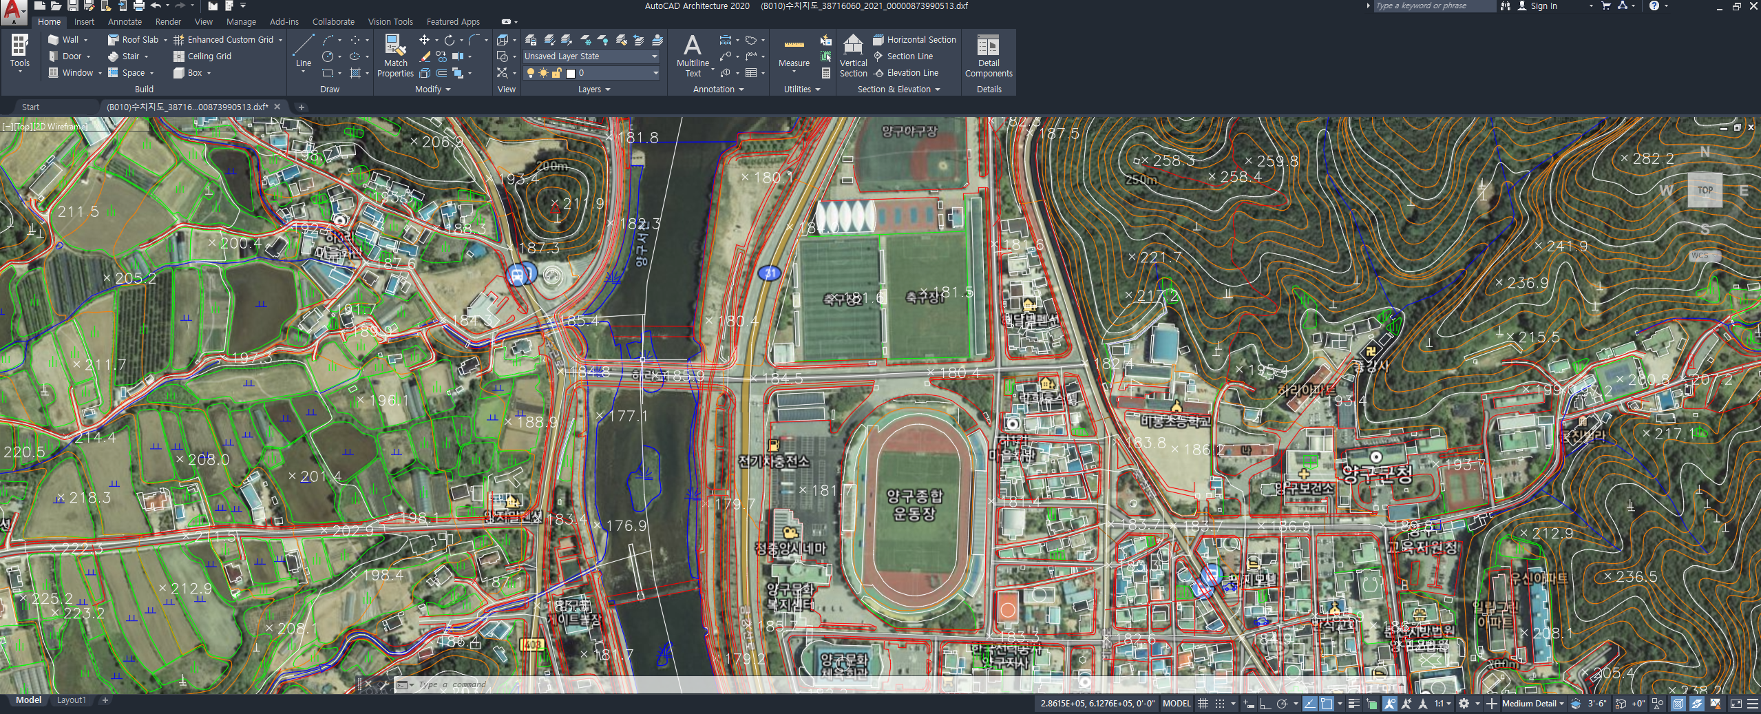Click the TOP face of ViewCube
This screenshot has height=714, width=1761.
point(1705,190)
